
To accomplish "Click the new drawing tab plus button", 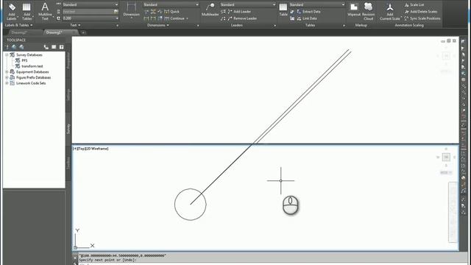I will [x=83, y=32].
